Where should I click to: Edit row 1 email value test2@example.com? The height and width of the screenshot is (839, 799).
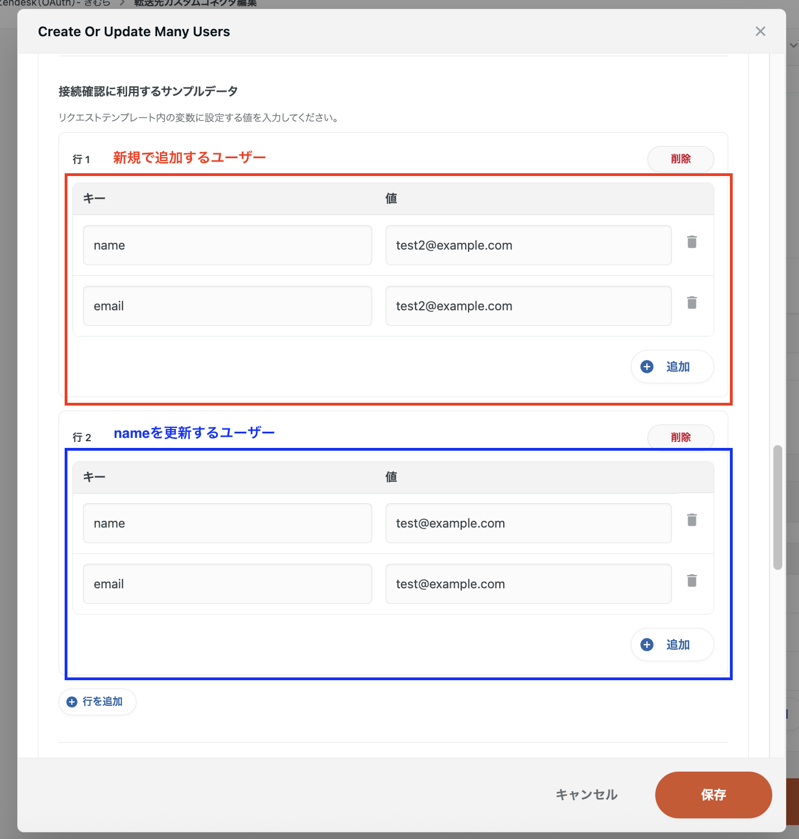point(528,306)
